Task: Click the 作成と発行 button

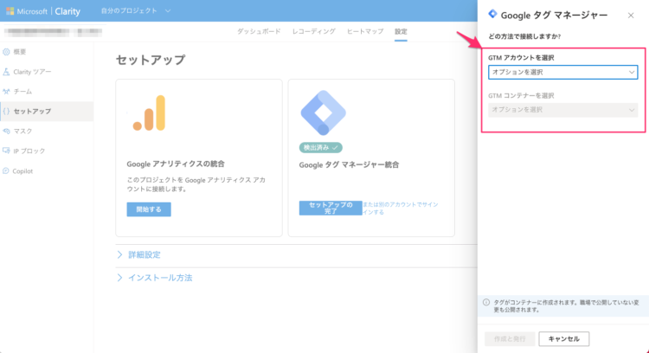Action: [510, 339]
